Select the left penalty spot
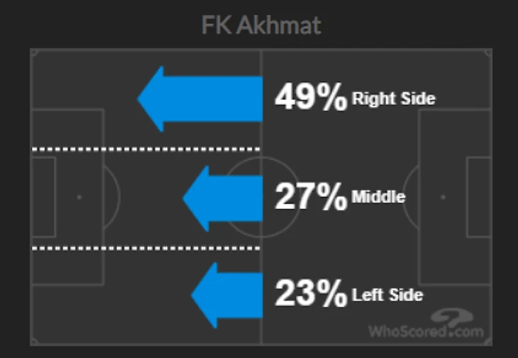The height and width of the screenshot is (358, 518). pyautogui.click(x=79, y=197)
